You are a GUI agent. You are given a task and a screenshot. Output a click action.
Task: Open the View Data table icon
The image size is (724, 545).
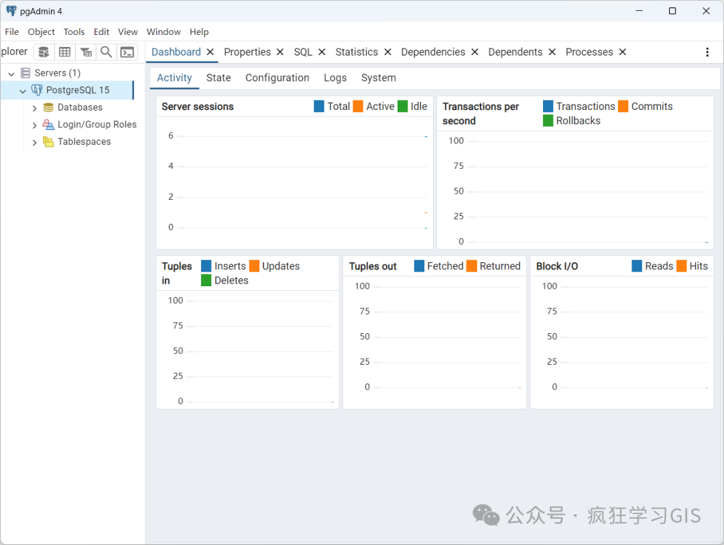(x=64, y=52)
